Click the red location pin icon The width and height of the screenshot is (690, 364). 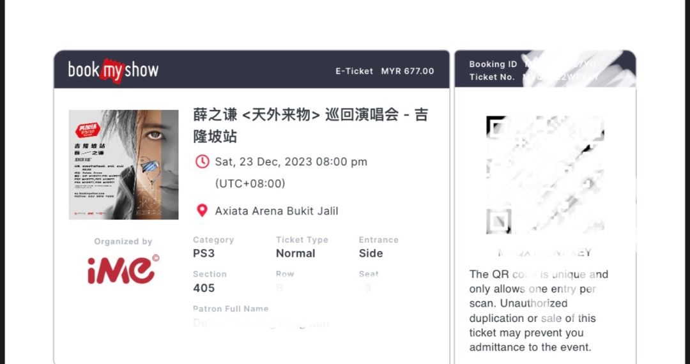[x=202, y=211]
